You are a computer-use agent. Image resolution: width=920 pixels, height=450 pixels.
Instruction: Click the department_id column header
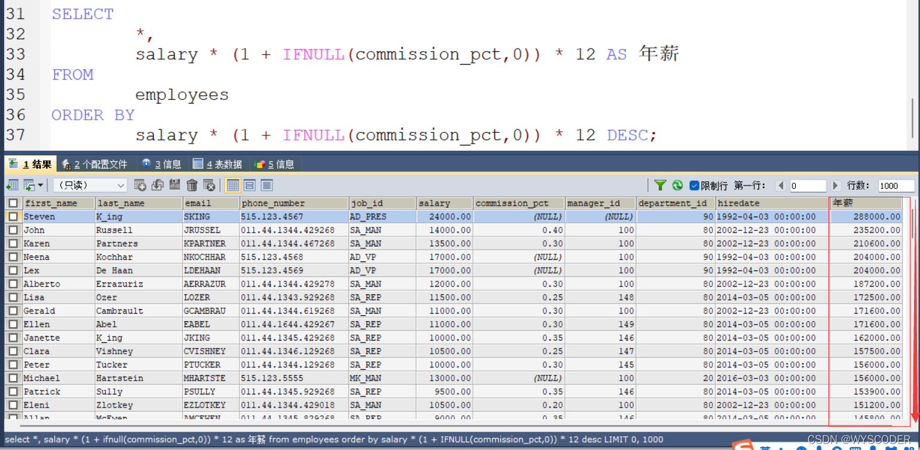point(676,203)
